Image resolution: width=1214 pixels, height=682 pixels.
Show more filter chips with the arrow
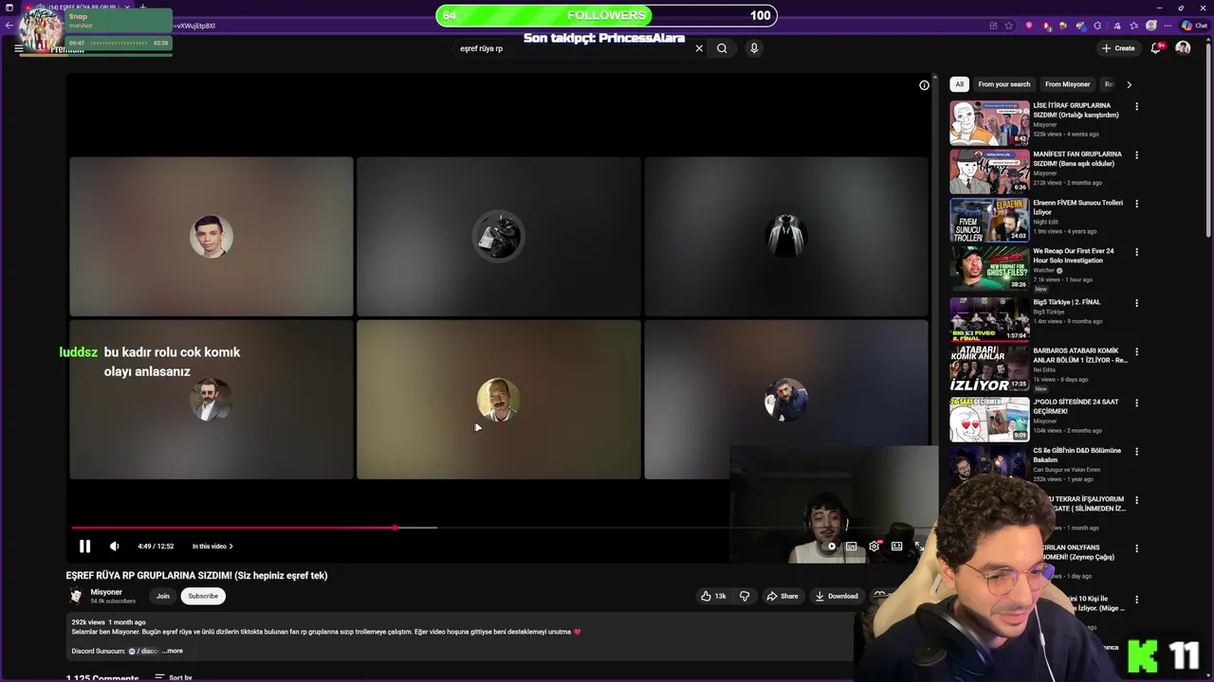tap(1129, 84)
